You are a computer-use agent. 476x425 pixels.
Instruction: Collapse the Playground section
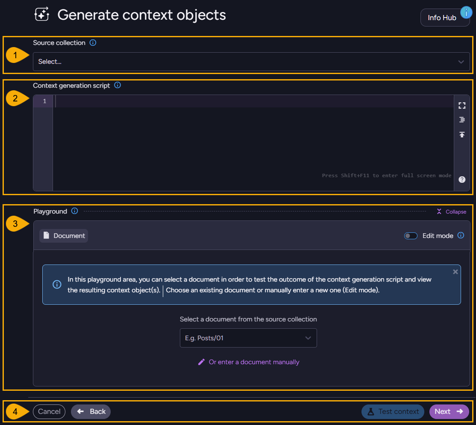451,211
